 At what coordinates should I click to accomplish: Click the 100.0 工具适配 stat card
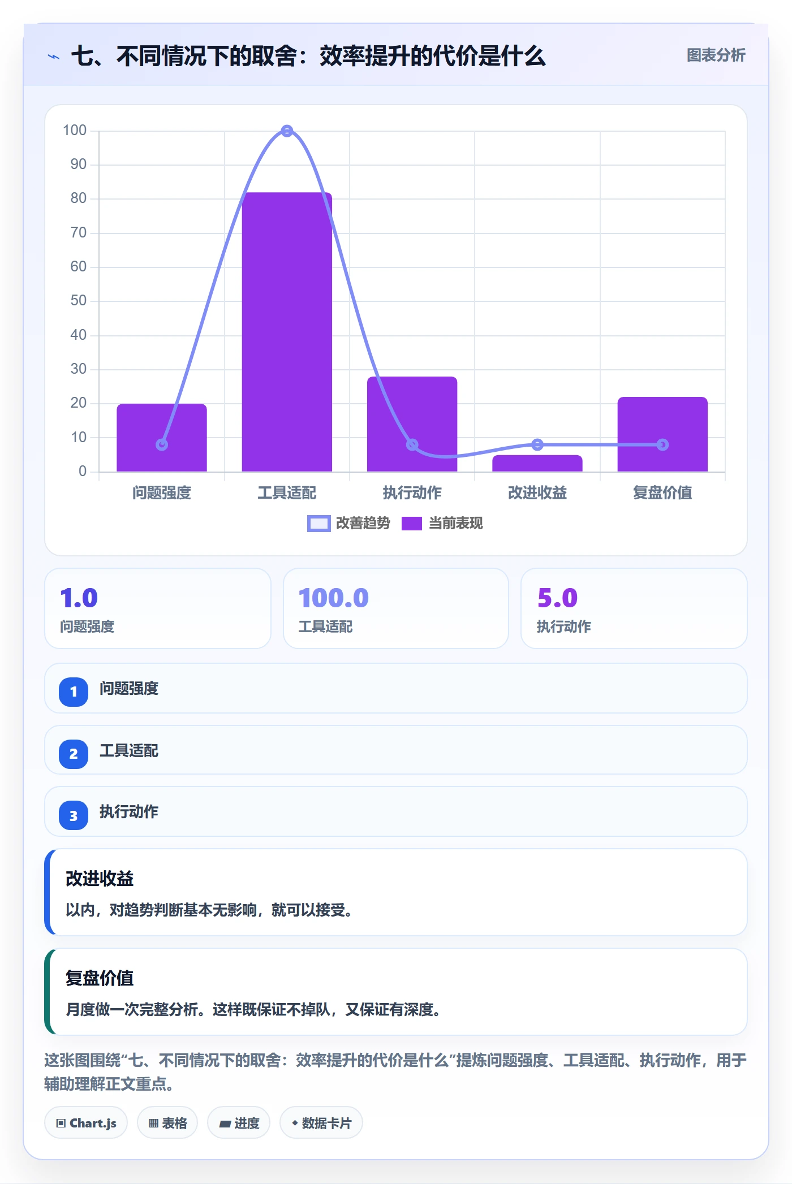point(396,608)
